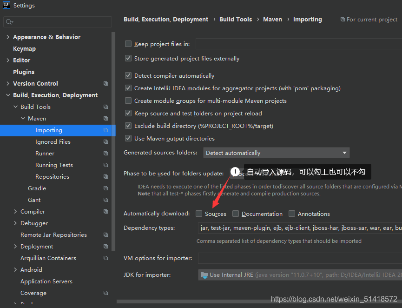Uncheck Use Maven output directories
Viewport: 402px width, 308px height.
[128, 138]
